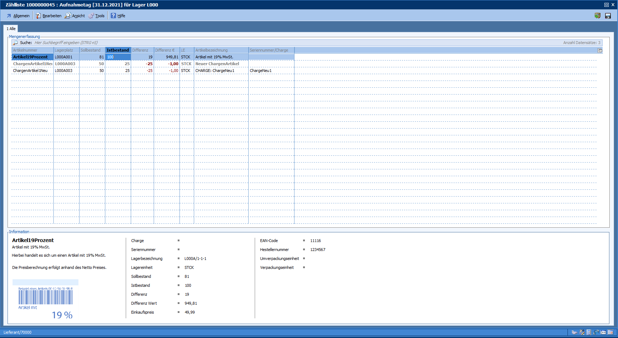Click the keyboard icon in status bar
The height and width of the screenshot is (338, 618).
574,332
